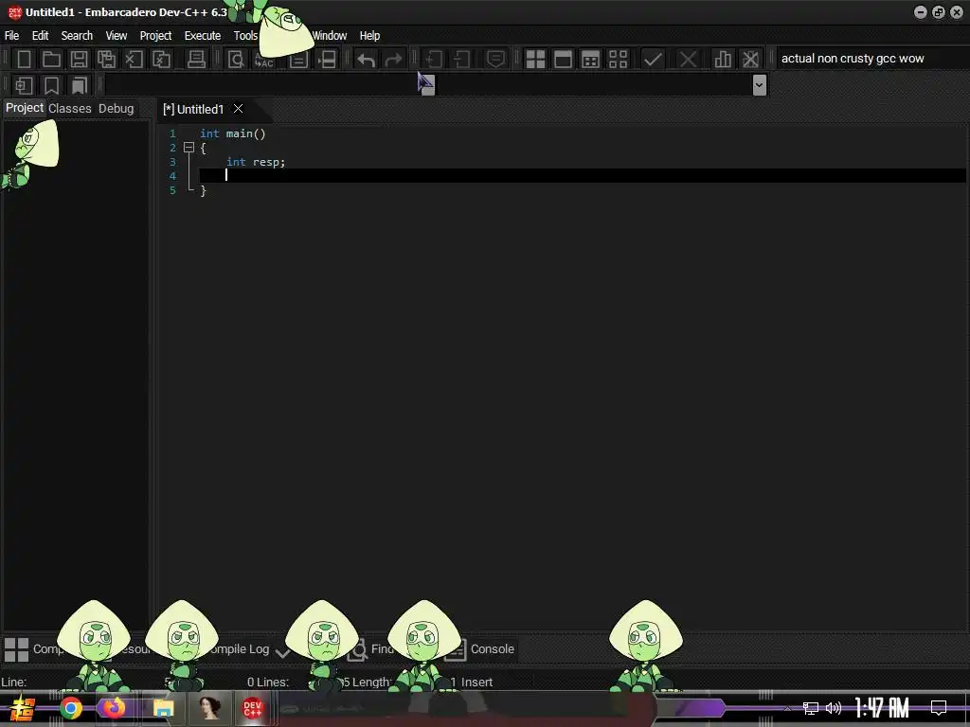
Task: Click the Compile four-squares icon
Action: (535, 60)
